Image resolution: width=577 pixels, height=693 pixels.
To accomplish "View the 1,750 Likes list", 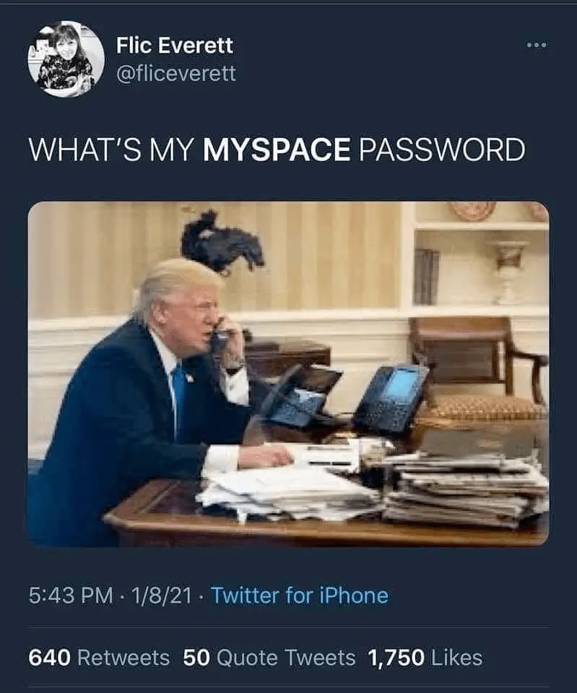I will point(425,657).
